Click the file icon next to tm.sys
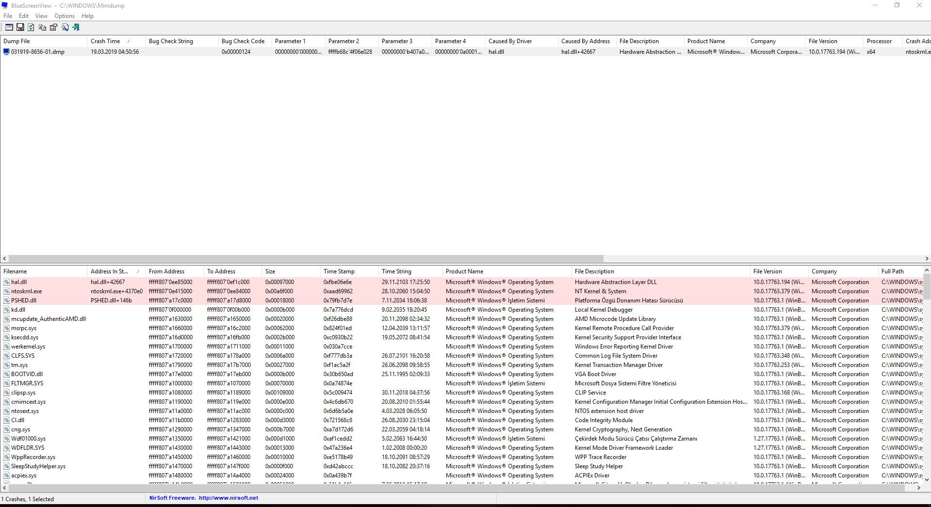Screen dimensions: 931x507 (x=7, y=365)
